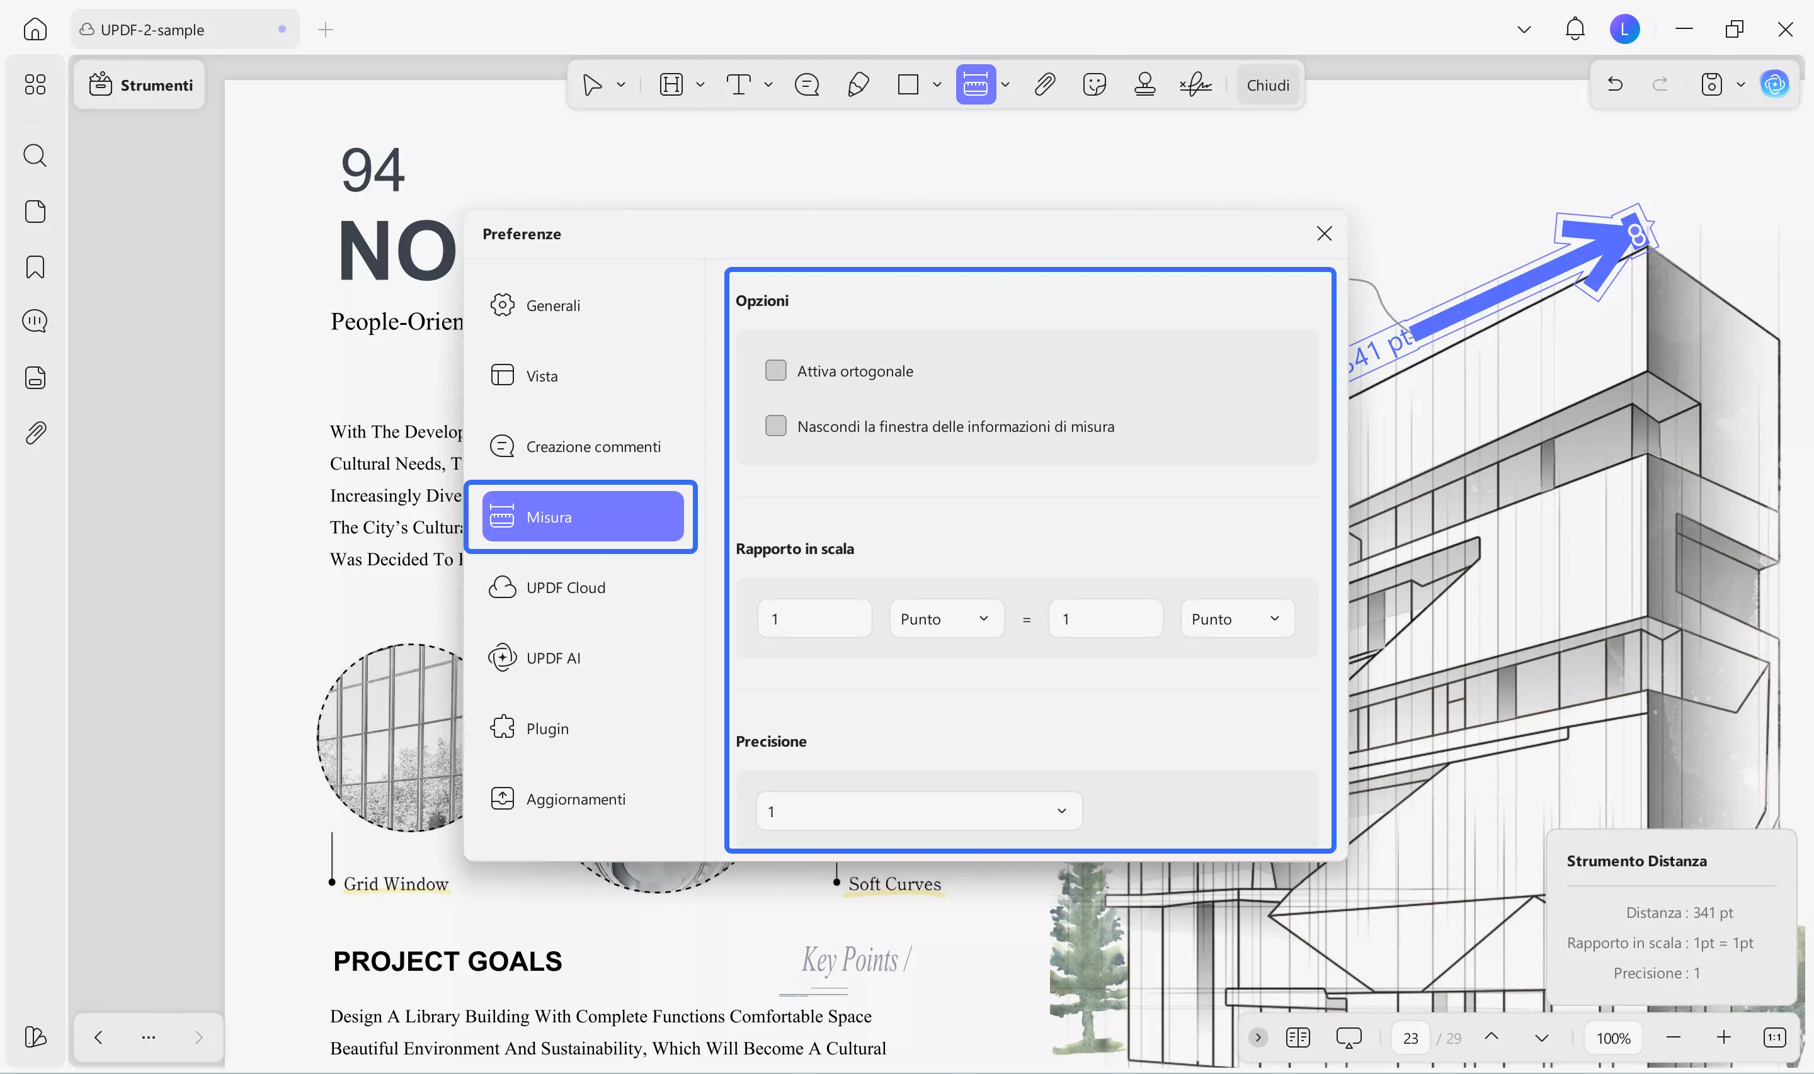The height and width of the screenshot is (1074, 1814).
Task: Open the comment tool
Action: (806, 85)
